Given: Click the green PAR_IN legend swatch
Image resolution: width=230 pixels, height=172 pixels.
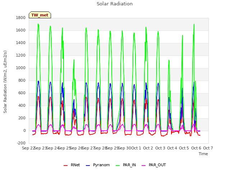Looking at the screenshot, I should click(x=118, y=166).
